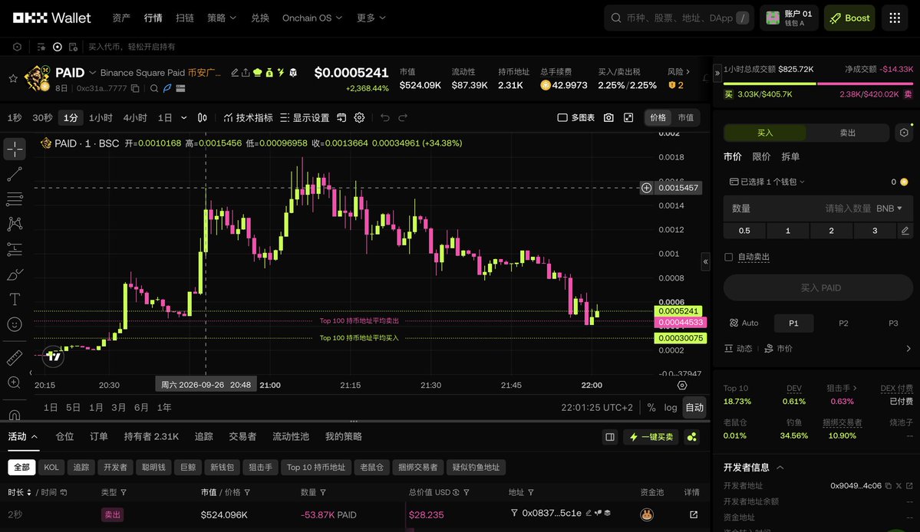This screenshot has height=532, width=920.
Task: Select the 卖出 sell side
Action: (848, 133)
